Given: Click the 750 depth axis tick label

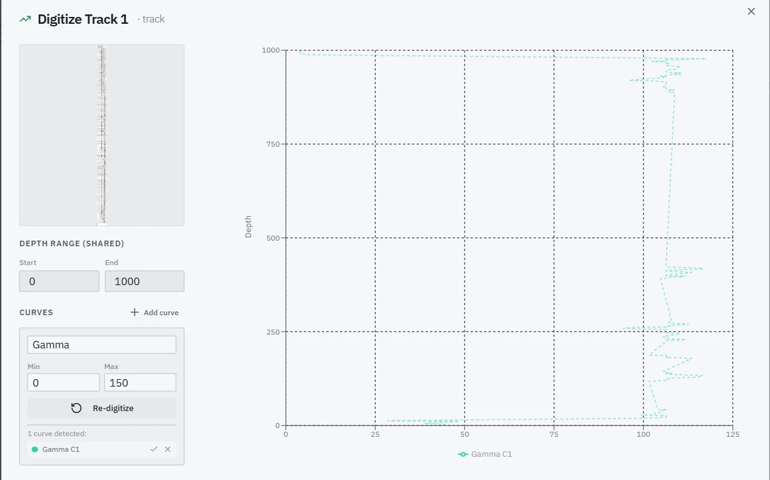Looking at the screenshot, I should point(272,144).
